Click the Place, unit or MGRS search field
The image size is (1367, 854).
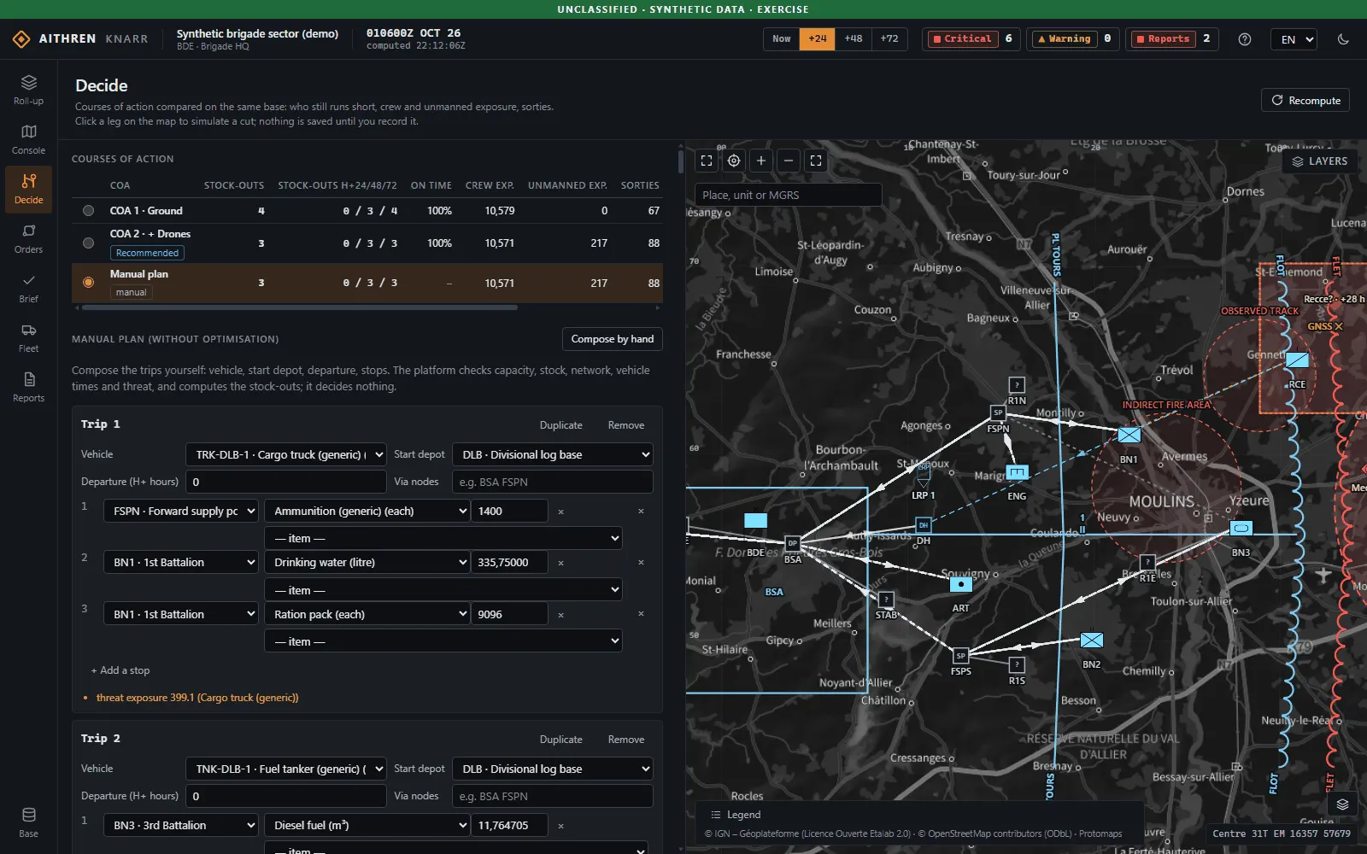tap(788, 195)
